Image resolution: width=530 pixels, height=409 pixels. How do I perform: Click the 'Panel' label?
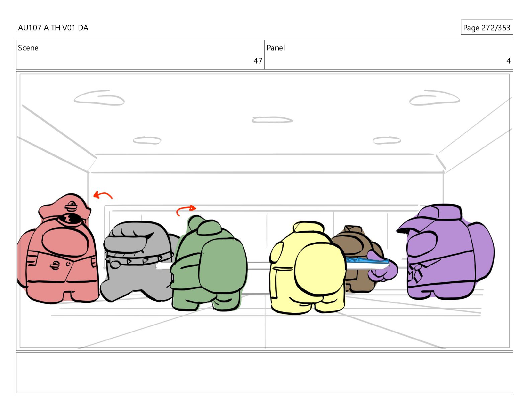pos(276,48)
